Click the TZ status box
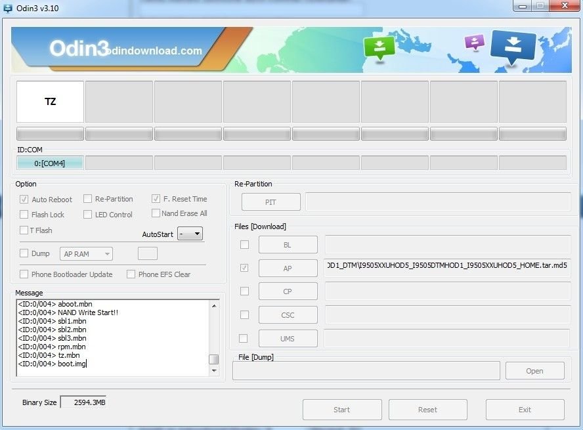Viewport: 583px width, 430px height. click(50, 102)
